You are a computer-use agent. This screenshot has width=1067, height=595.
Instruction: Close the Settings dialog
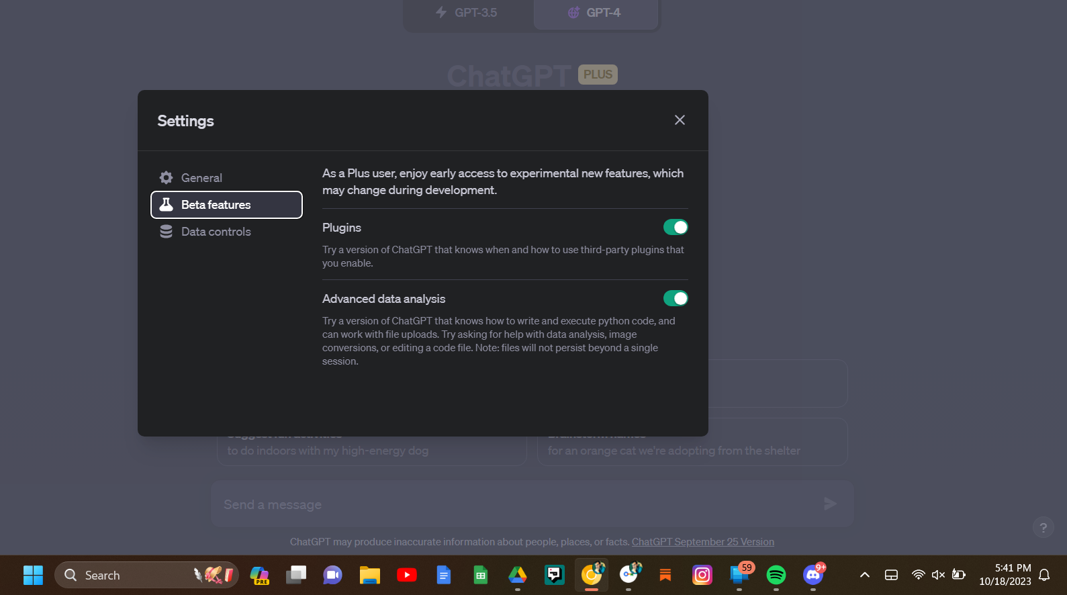(x=680, y=120)
